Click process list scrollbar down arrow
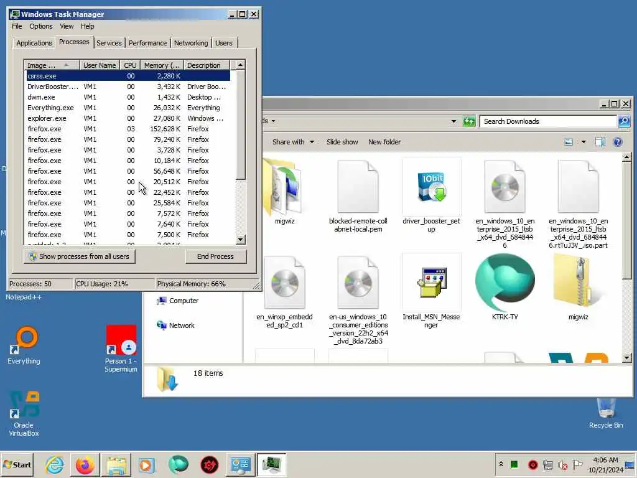 [241, 240]
